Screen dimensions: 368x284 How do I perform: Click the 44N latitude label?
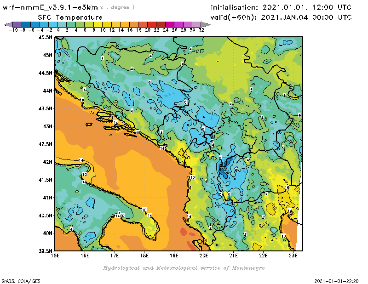pyautogui.click(x=47, y=91)
